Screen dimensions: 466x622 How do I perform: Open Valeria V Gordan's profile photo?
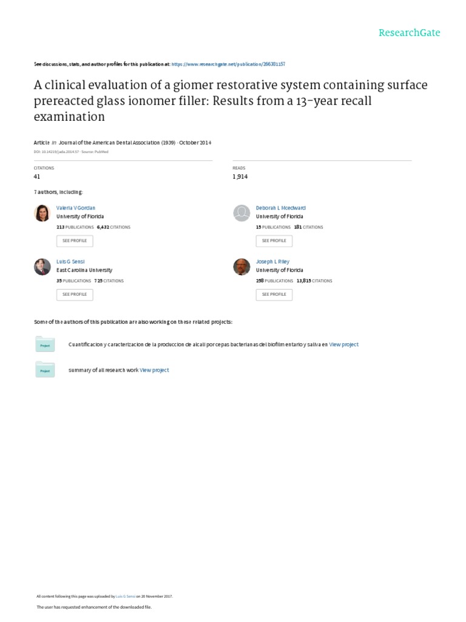(42, 213)
